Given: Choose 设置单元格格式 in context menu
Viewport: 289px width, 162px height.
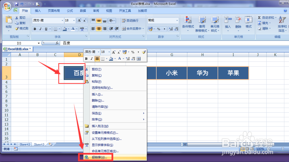Looking at the screenshot, I should tap(115, 133).
